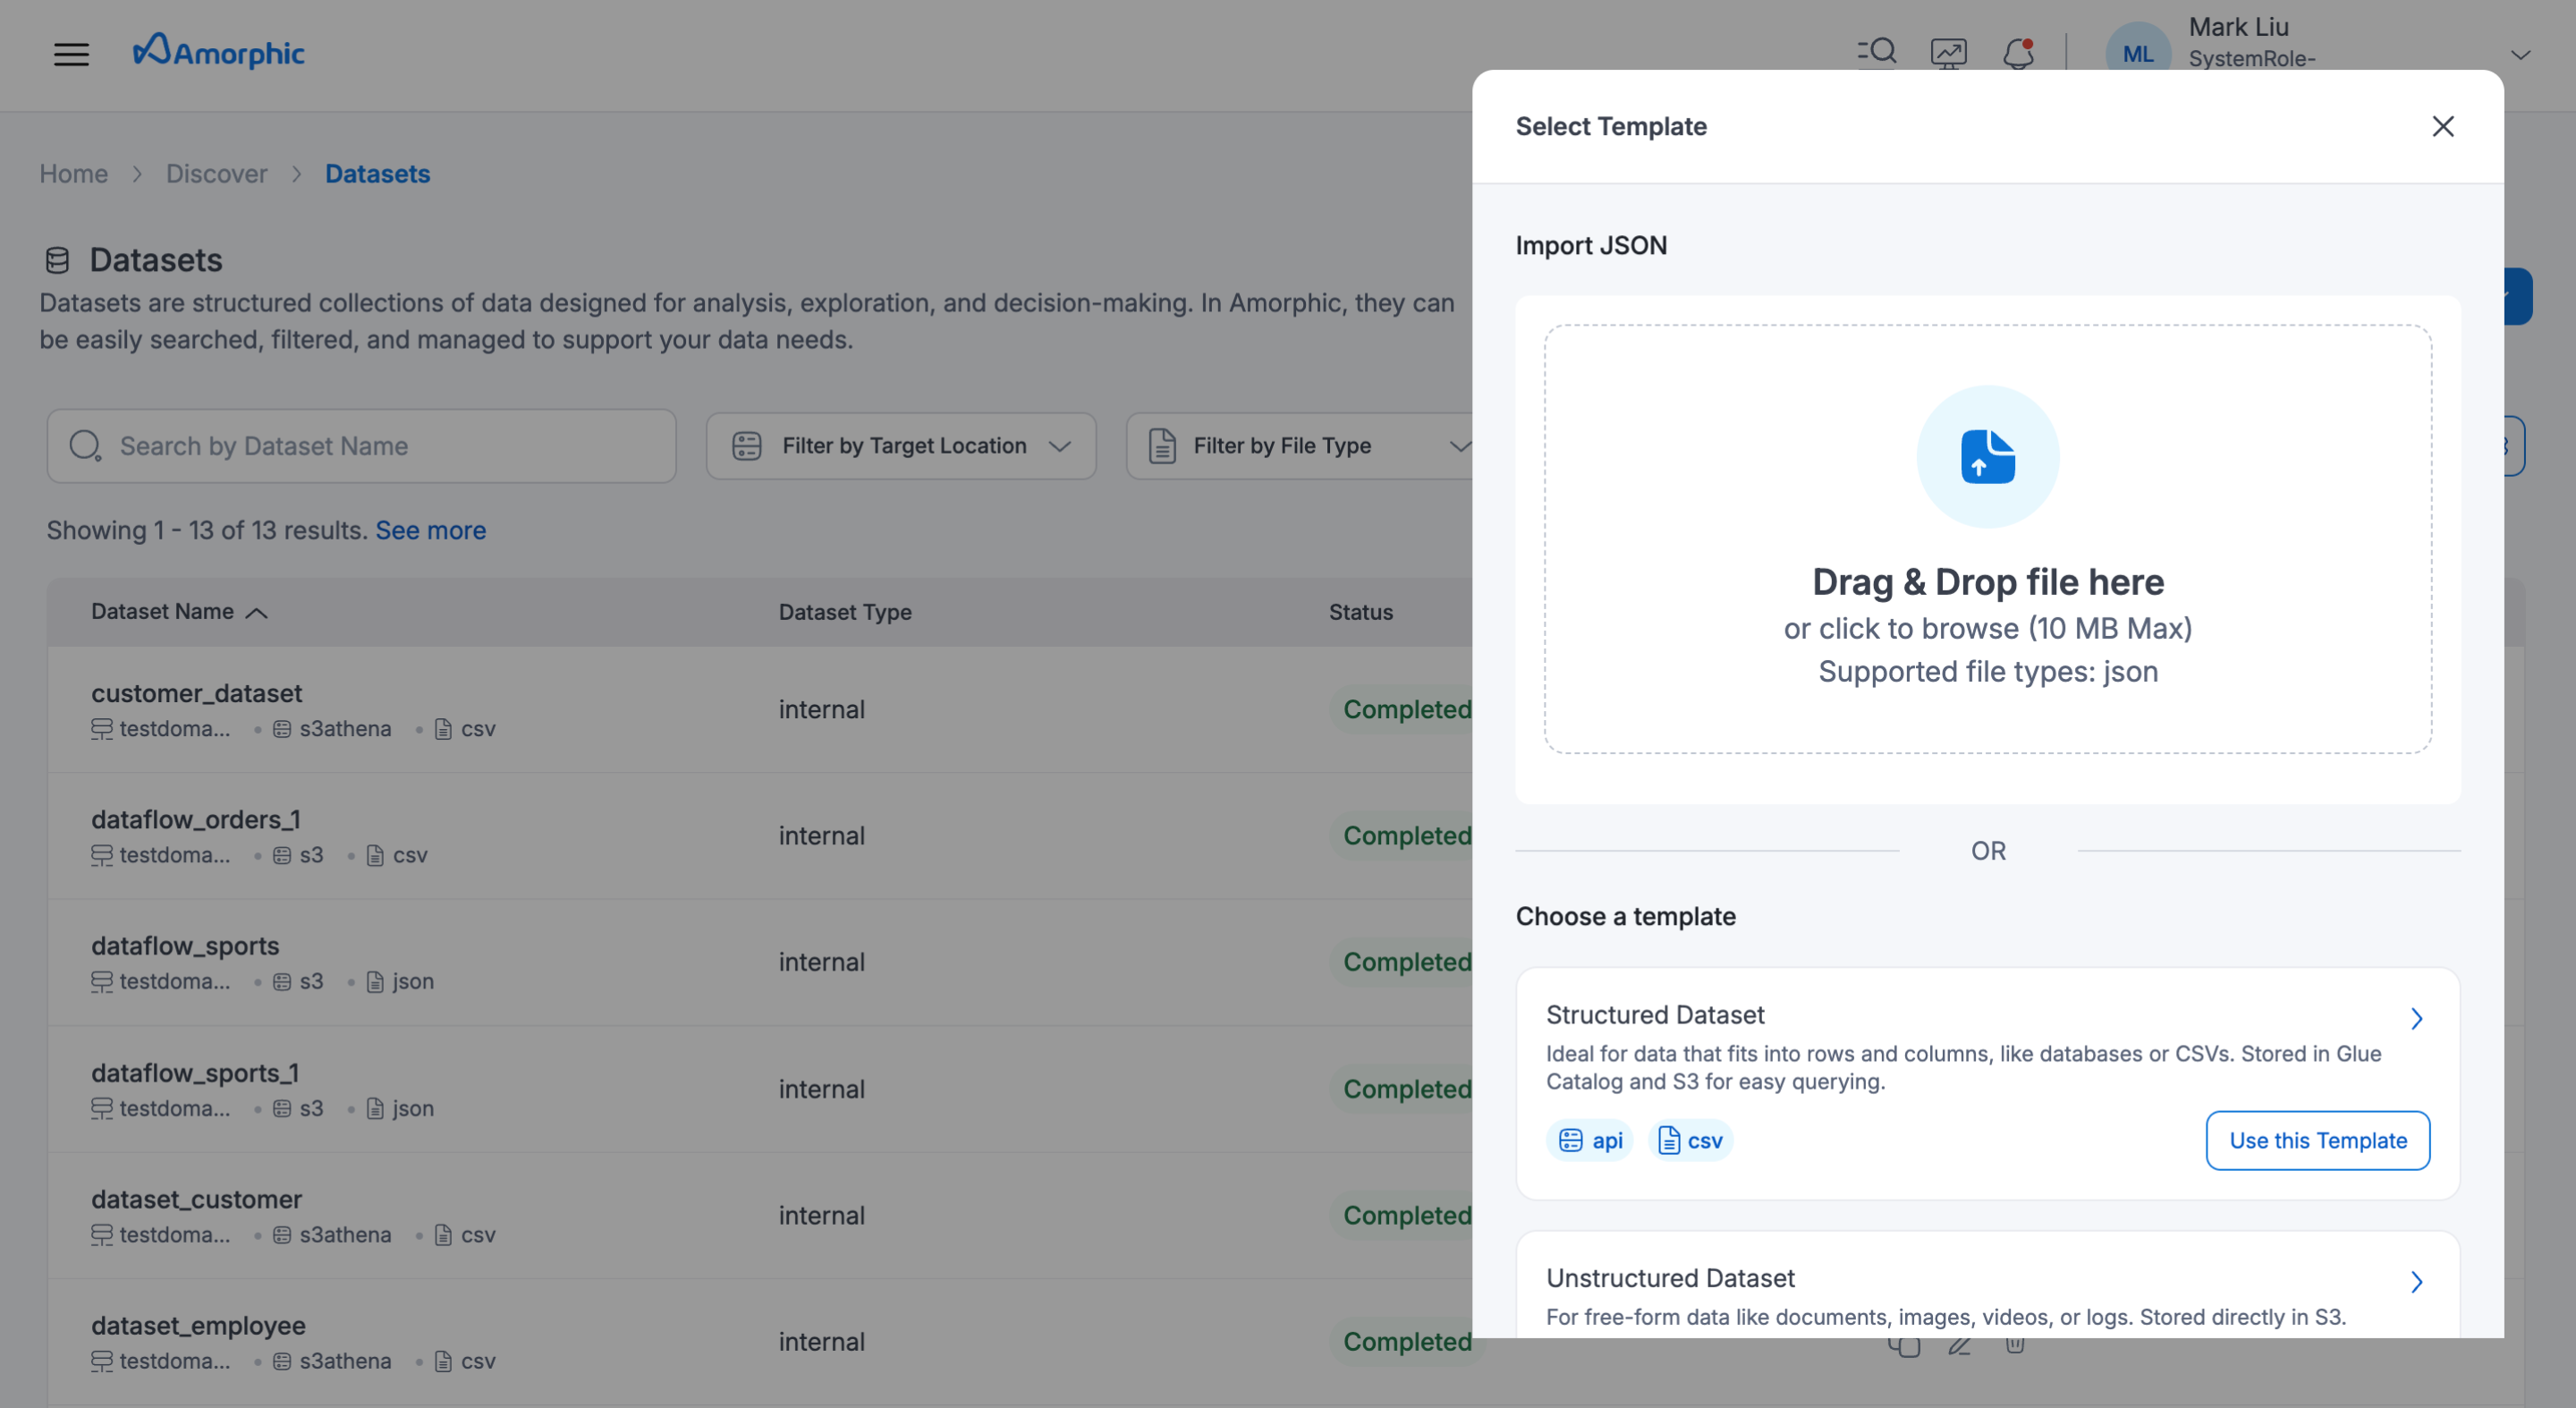Close the Select Template panel
2576x1408 pixels.
tap(2443, 126)
